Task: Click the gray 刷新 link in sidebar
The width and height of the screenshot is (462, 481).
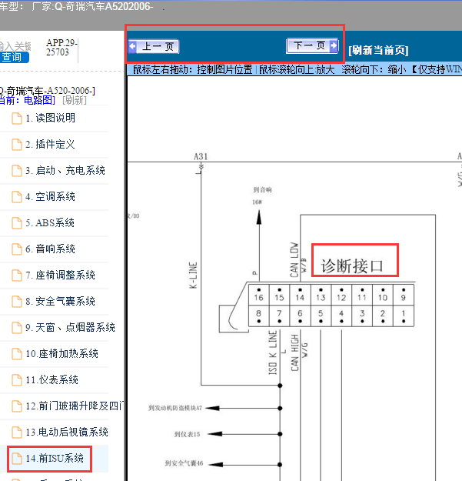Action: click(75, 100)
